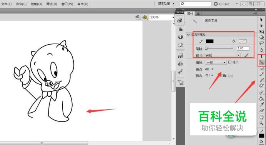
Task: Open the 帮助(H) menu
Action: click(x=83, y=4)
